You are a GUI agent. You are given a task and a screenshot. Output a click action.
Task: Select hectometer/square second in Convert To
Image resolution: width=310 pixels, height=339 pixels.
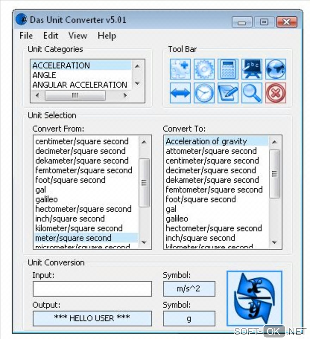tap(216, 228)
